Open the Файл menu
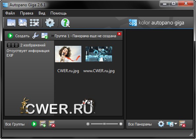Image resolution: width=196 pixels, height=139 pixels. click(x=10, y=13)
